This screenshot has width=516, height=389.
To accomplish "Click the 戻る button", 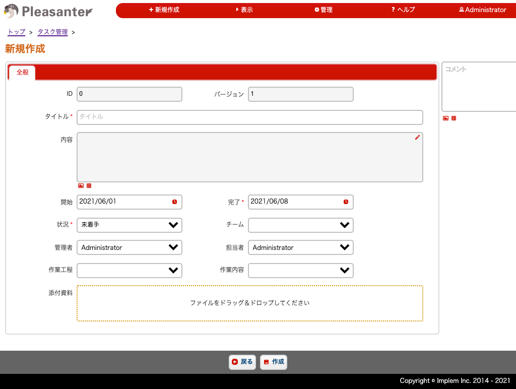I will (x=242, y=362).
